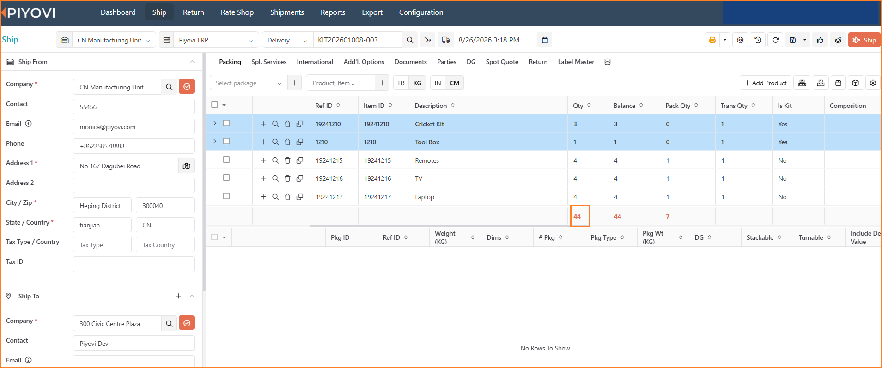Search Ship From company CN Manufacturing Unit
The image size is (882, 368).
[169, 87]
